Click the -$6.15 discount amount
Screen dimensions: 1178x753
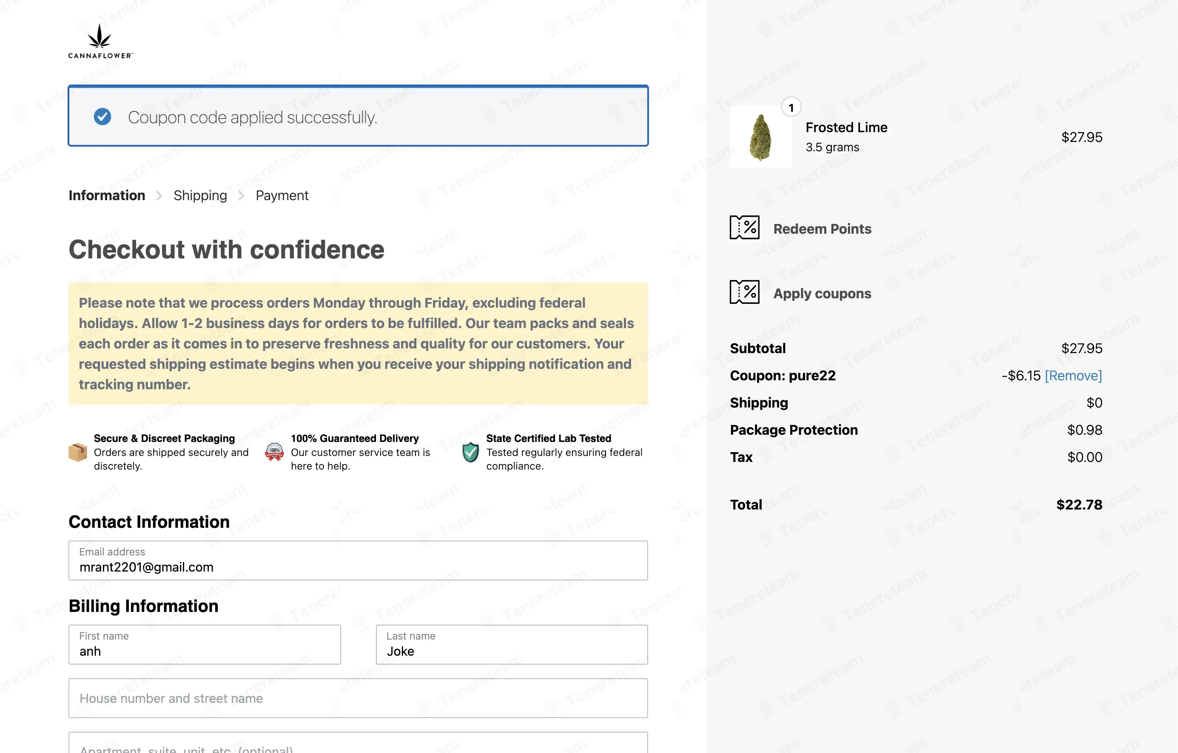tap(1021, 376)
